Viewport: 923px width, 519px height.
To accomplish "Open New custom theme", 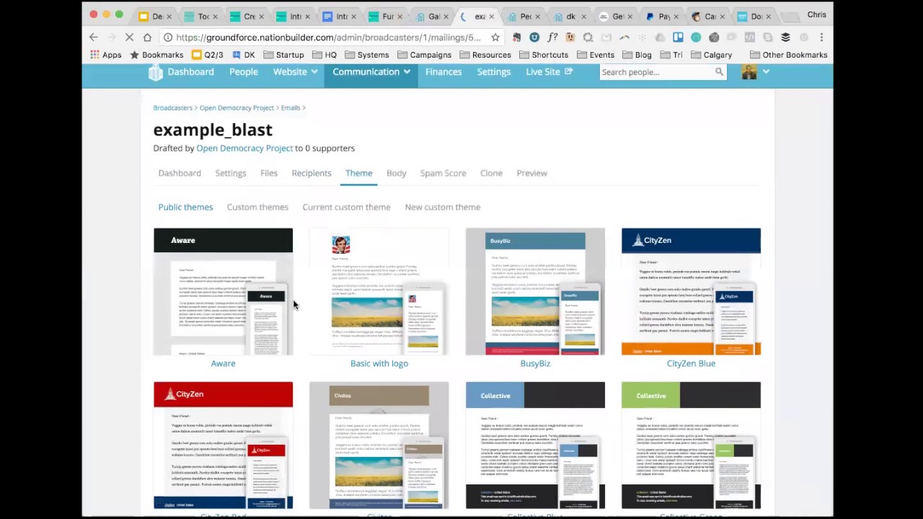I will [x=443, y=207].
